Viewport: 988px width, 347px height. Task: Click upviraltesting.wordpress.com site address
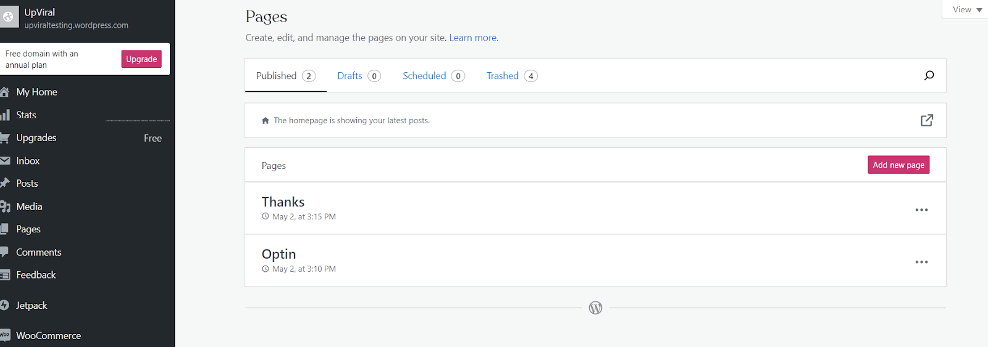click(x=76, y=25)
